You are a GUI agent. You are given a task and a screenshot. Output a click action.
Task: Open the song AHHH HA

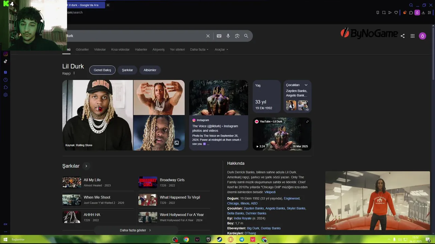point(98,217)
